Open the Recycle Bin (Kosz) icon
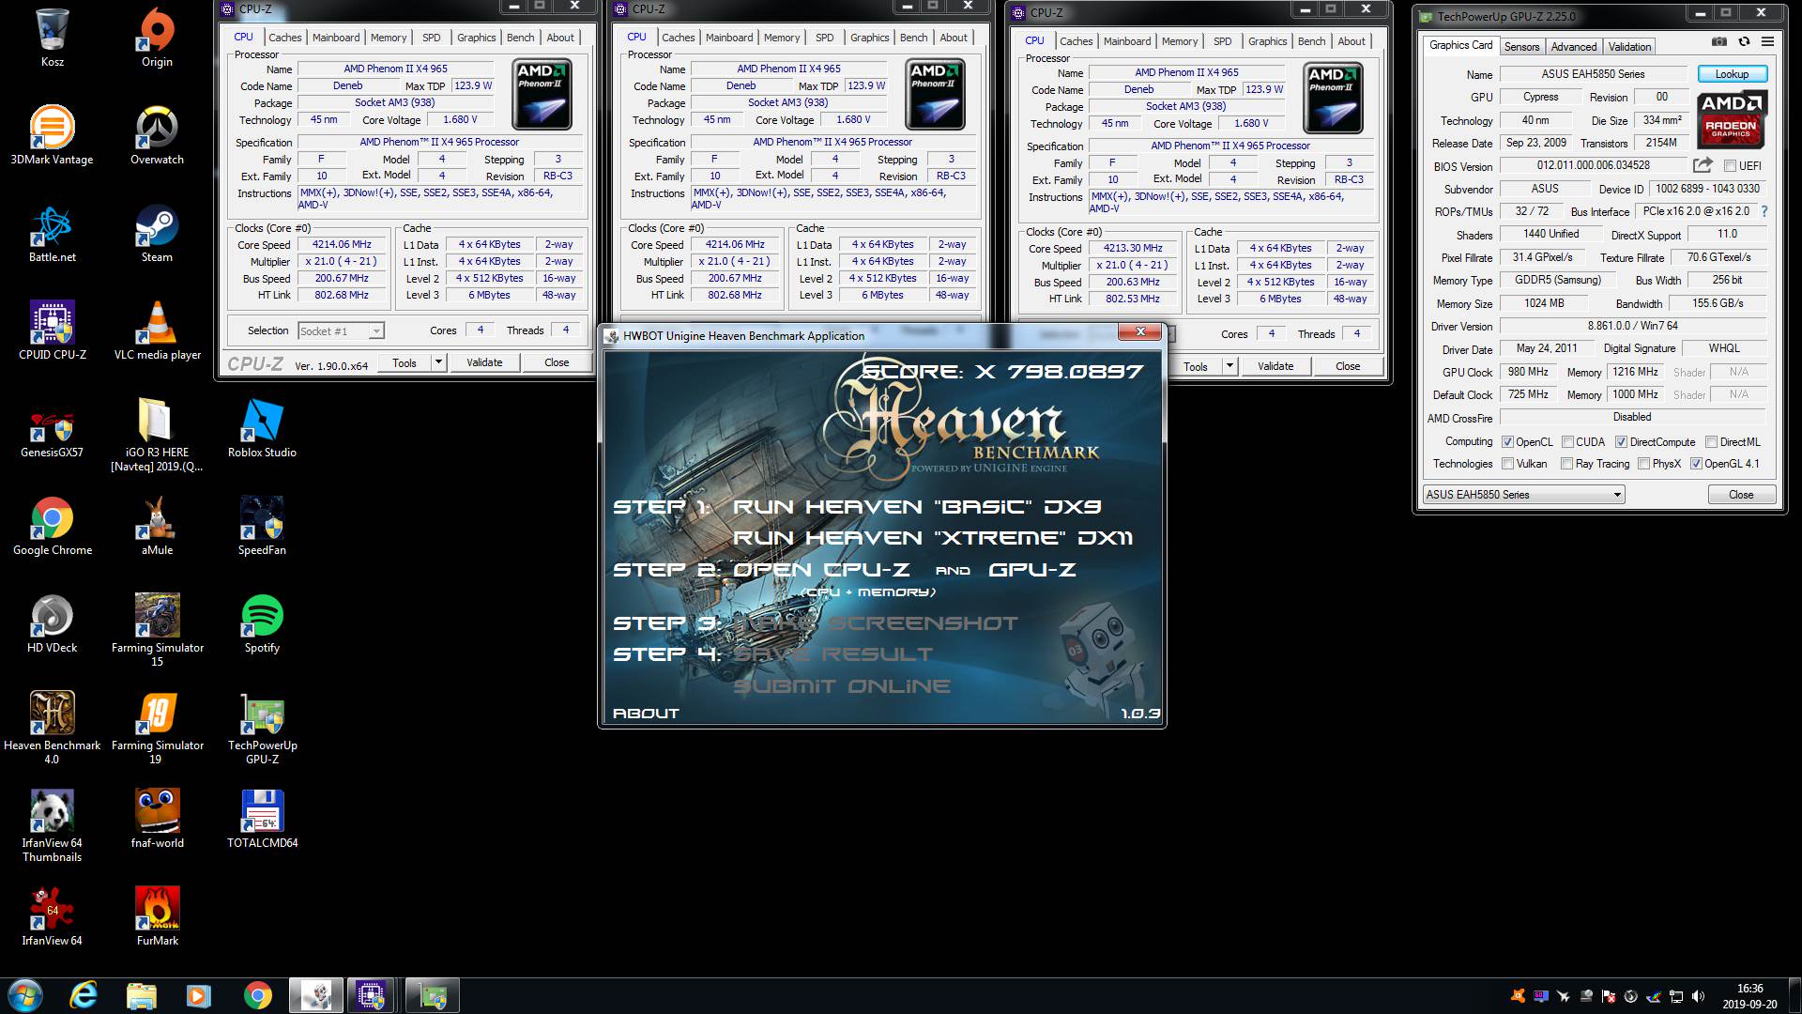The width and height of the screenshot is (1802, 1014). coord(52,38)
